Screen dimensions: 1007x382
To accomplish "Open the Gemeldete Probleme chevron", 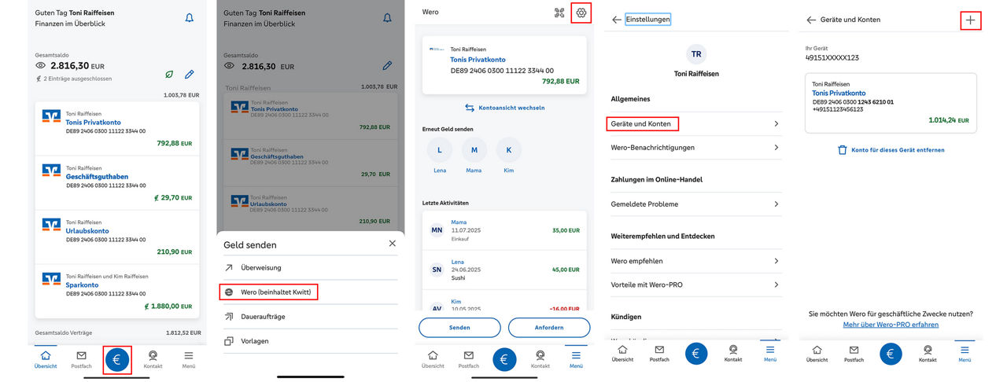I will click(x=776, y=204).
